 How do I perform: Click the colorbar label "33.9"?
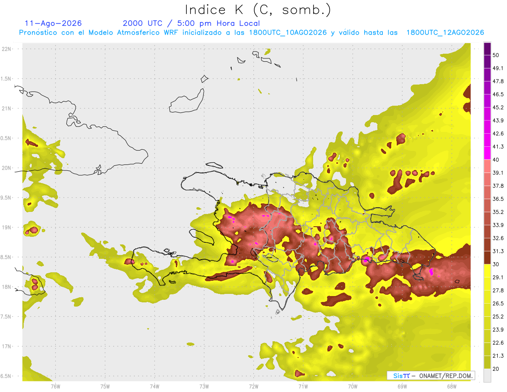coord(498,225)
